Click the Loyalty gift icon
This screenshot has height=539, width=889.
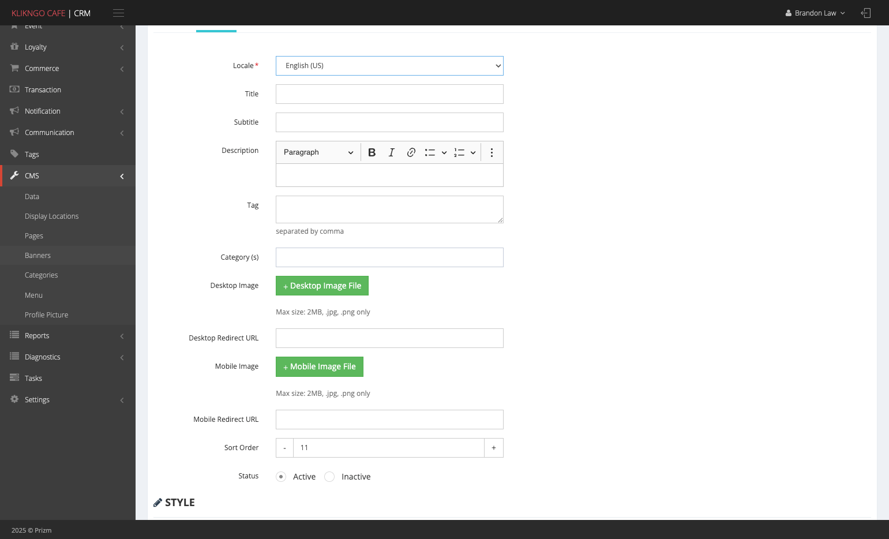14,47
